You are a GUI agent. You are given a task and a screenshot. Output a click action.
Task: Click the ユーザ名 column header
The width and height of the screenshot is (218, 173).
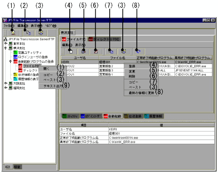80,58
